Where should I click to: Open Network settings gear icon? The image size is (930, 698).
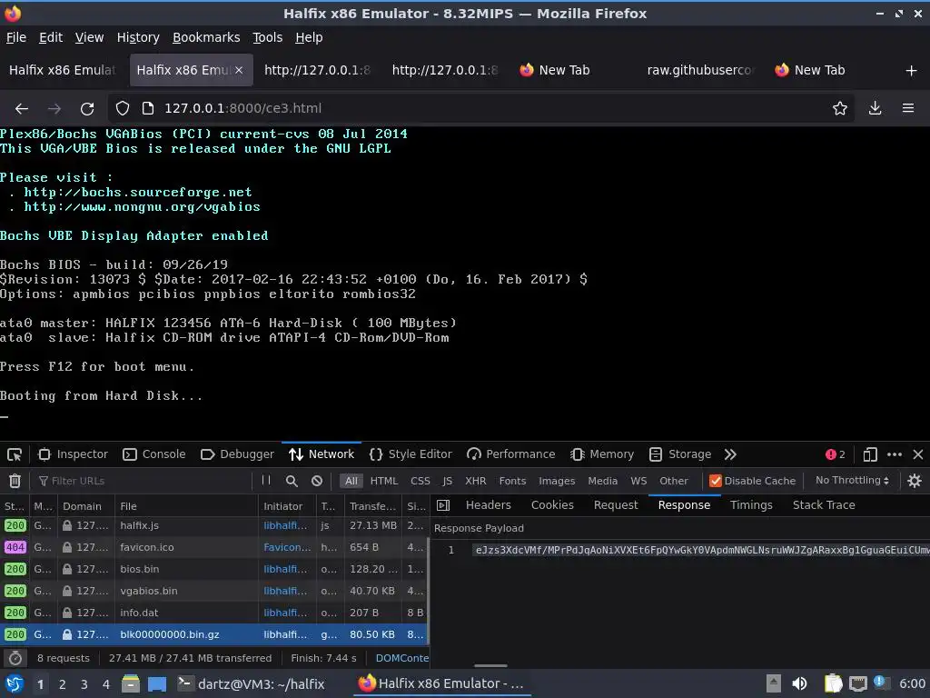tap(914, 481)
